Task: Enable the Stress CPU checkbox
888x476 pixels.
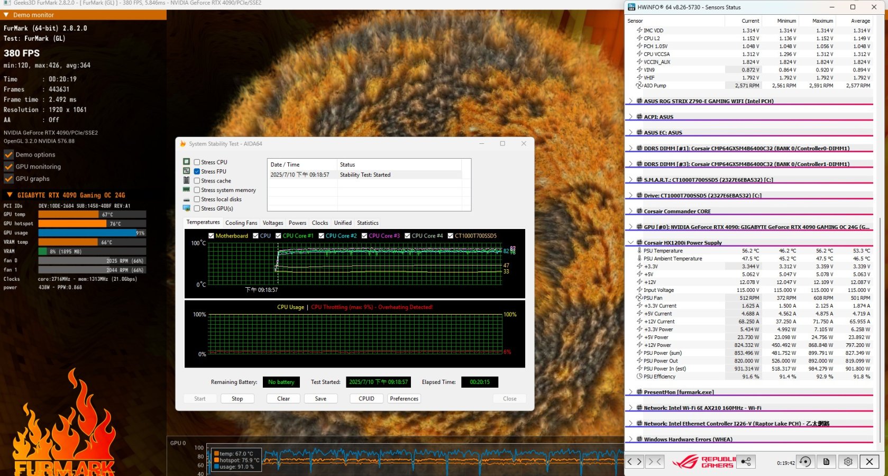Action: (197, 162)
